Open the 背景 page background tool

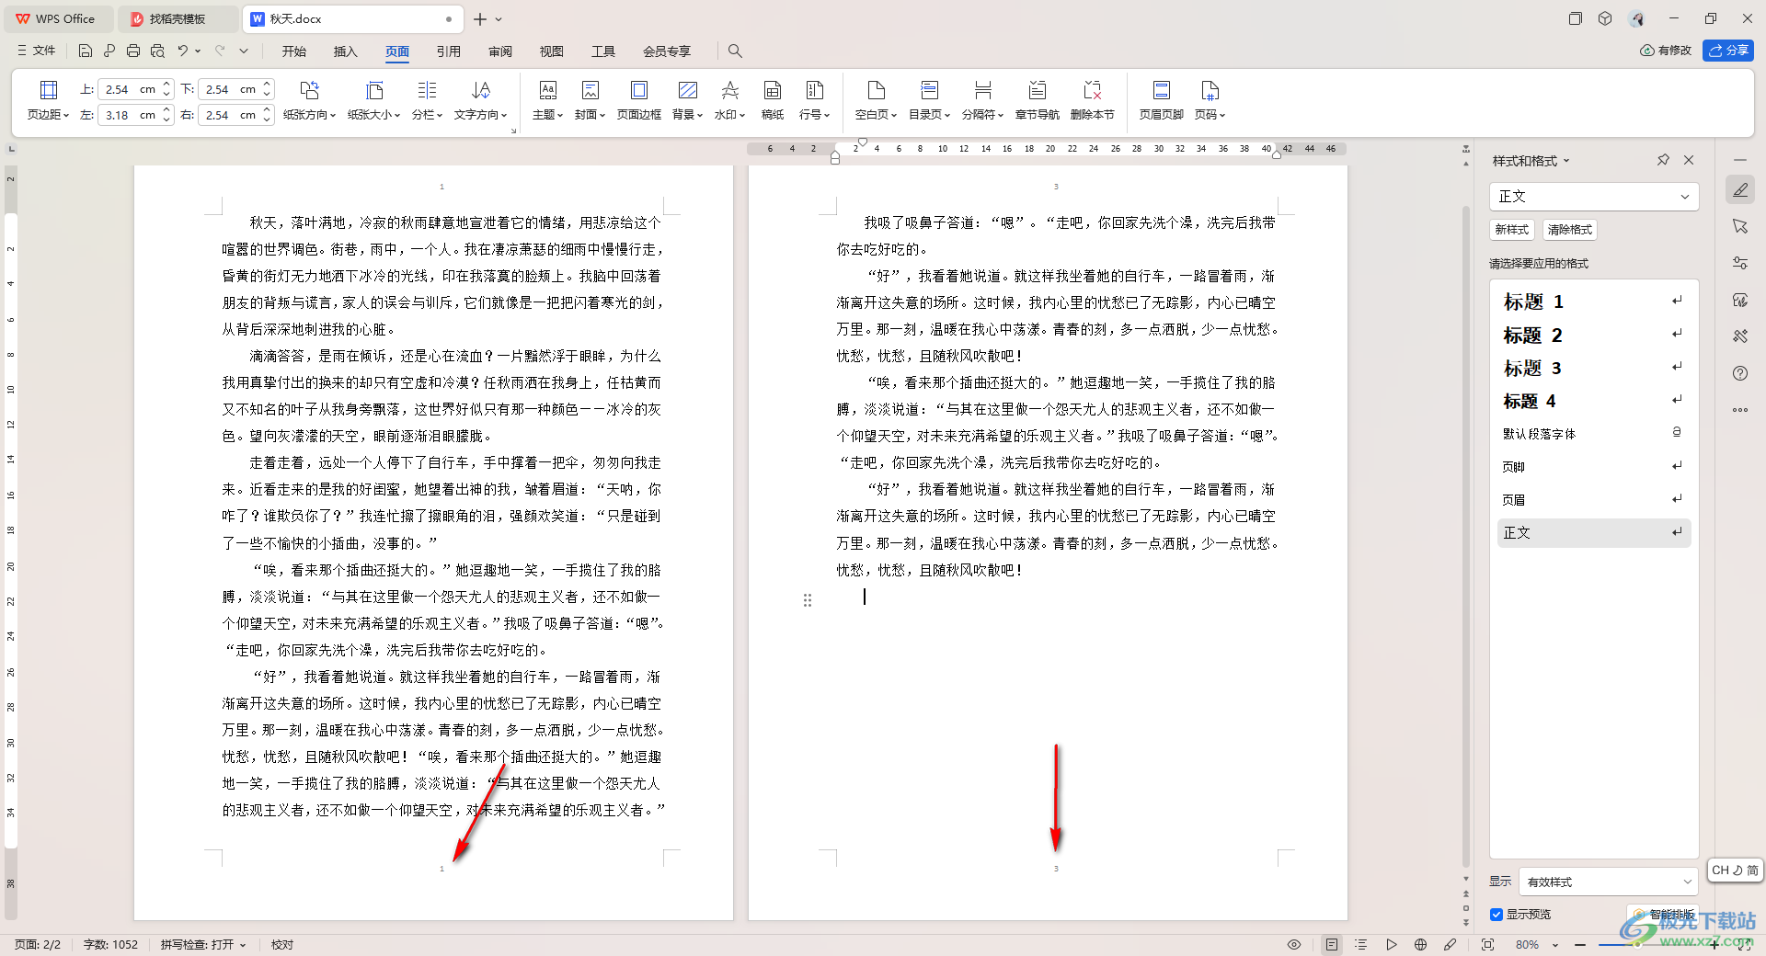687,100
